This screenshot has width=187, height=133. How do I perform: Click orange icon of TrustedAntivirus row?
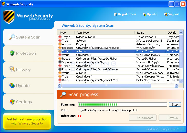click(x=60, y=59)
